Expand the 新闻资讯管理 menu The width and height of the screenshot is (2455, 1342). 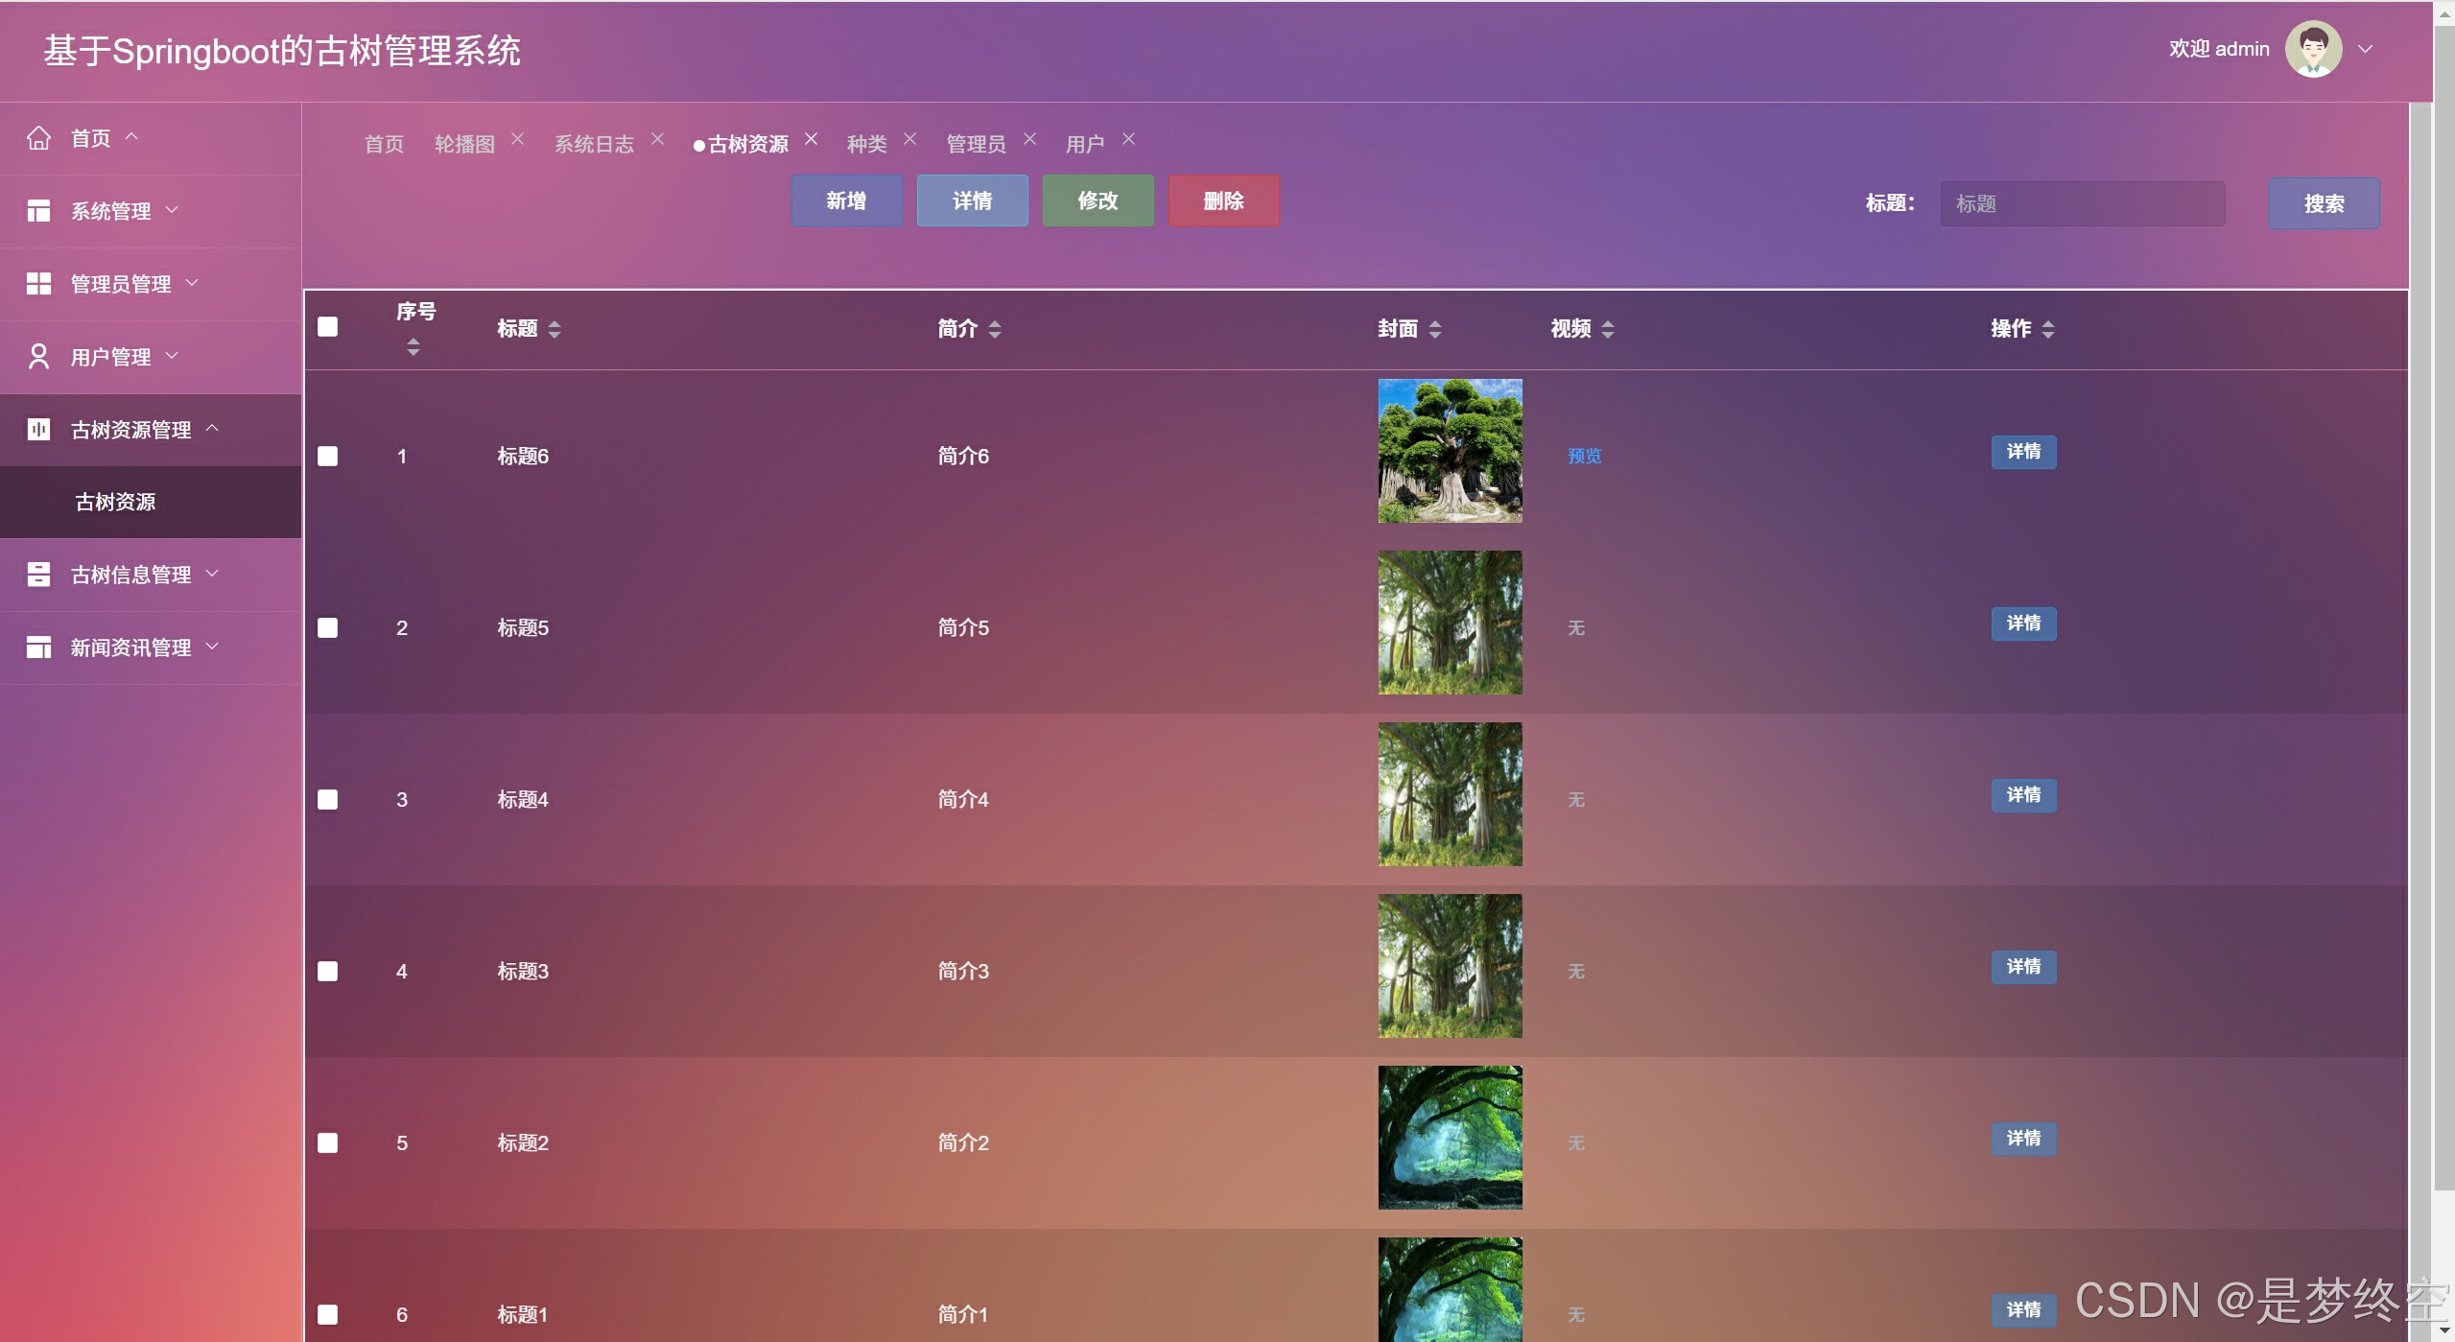(x=212, y=646)
